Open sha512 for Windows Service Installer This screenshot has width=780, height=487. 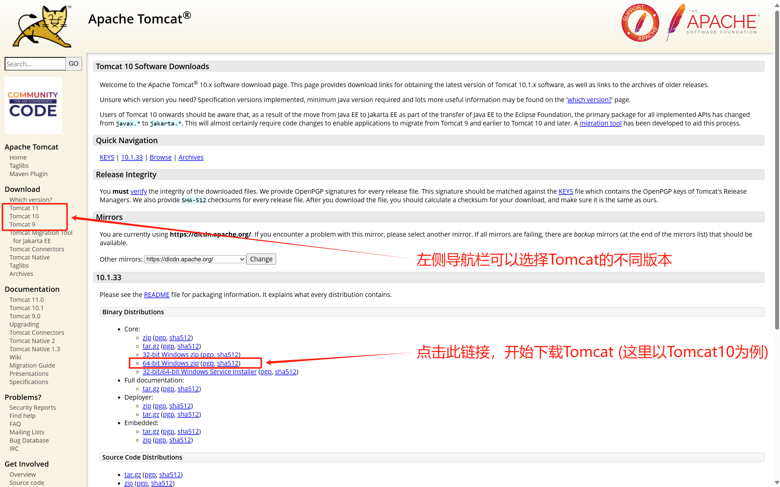click(x=286, y=372)
